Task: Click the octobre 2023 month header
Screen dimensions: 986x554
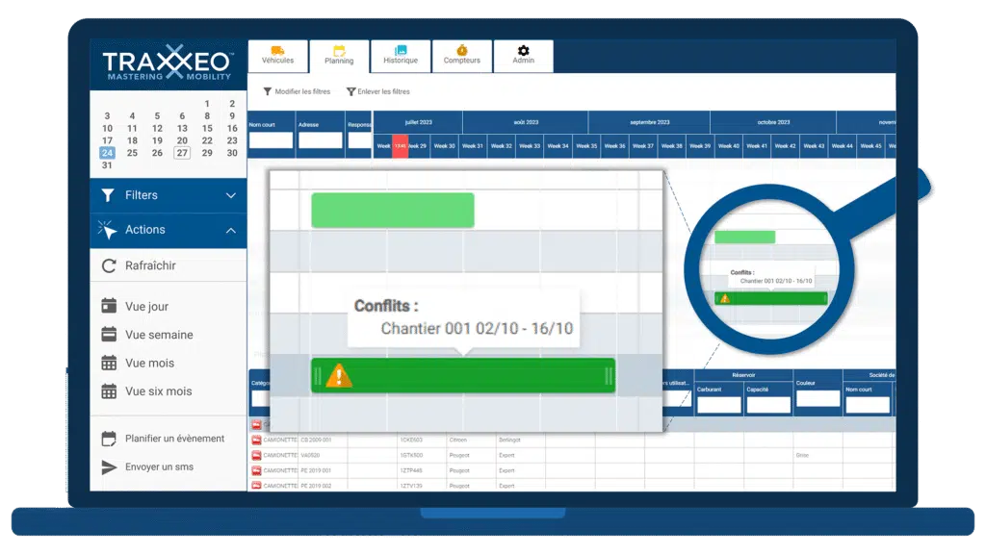Action: pyautogui.click(x=773, y=122)
